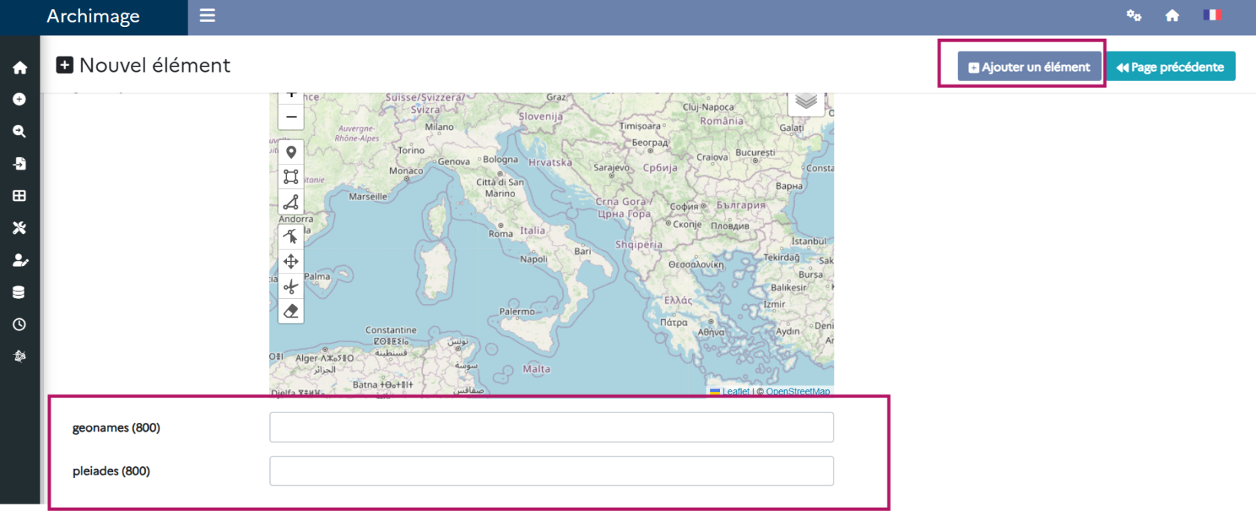Select the draw rectangle tool on the map

(x=291, y=177)
